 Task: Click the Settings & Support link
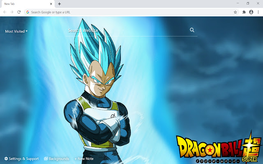22,159
